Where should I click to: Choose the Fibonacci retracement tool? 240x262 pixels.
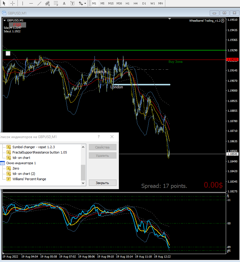(x=56, y=4)
